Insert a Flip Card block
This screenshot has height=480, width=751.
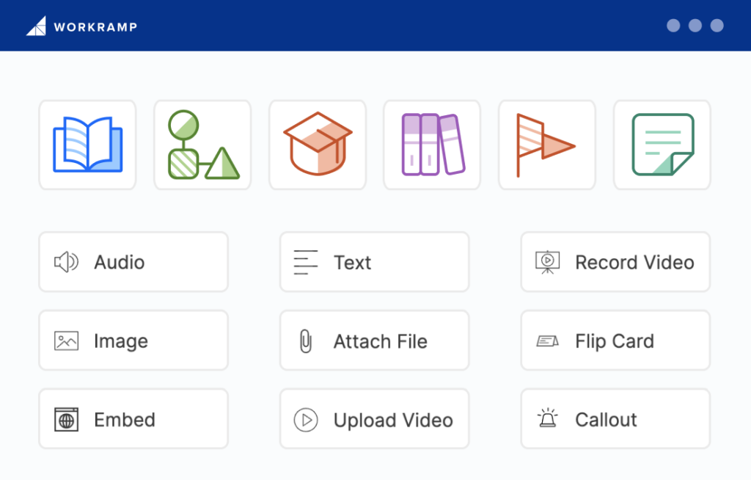[x=615, y=340]
